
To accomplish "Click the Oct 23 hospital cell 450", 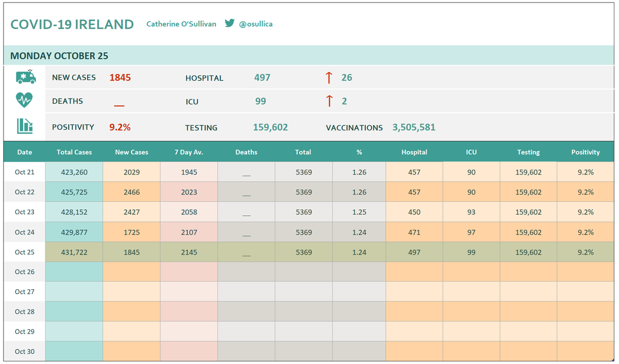I will [x=414, y=212].
